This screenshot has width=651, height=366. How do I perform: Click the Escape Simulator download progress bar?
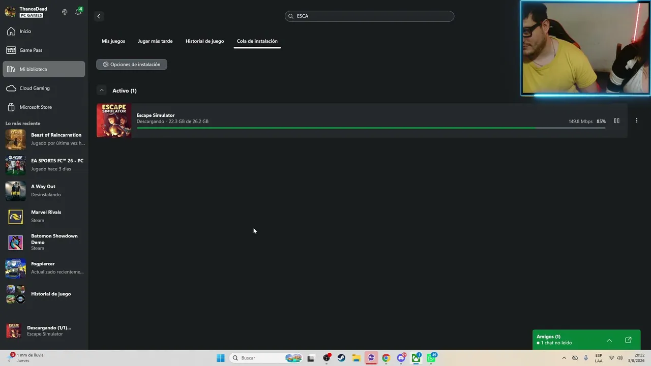click(371, 128)
